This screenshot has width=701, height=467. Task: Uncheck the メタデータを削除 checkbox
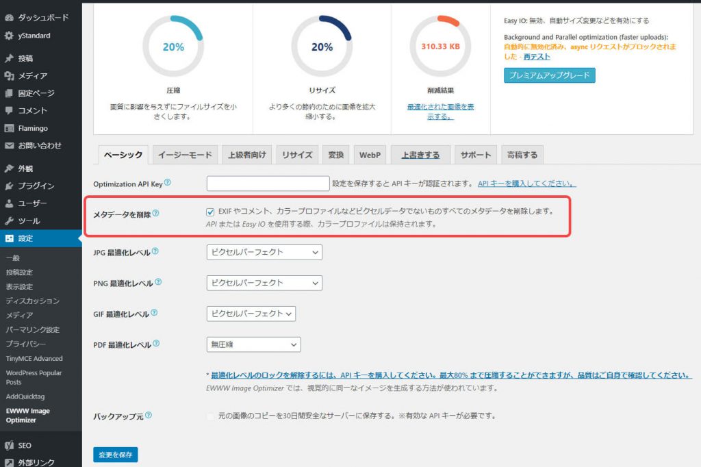click(x=210, y=212)
